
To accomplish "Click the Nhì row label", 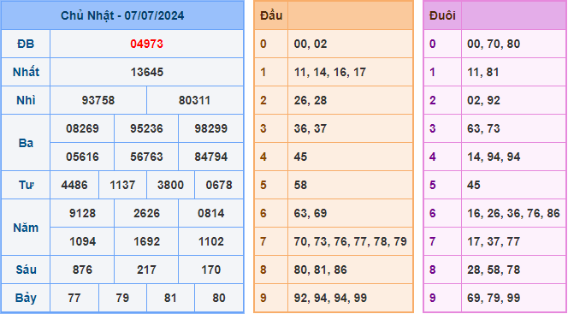I will coord(26,100).
